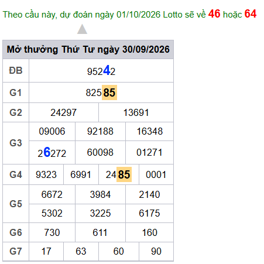264x264 pixels.
Task: Select G7 number 63
Action: point(81,251)
